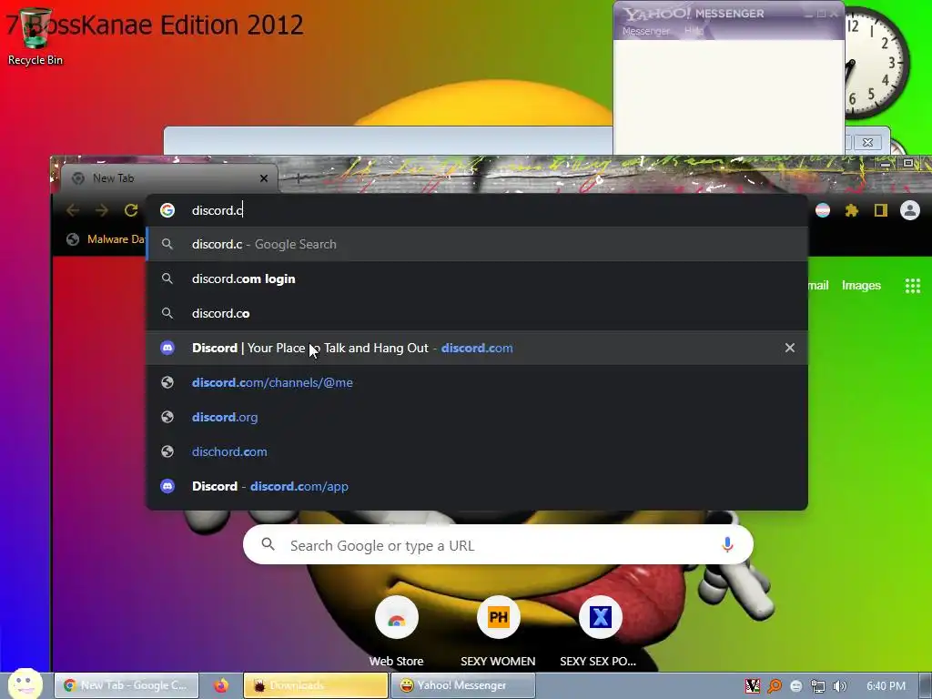Click the desktop analog clock gadget
The image size is (932, 699).
coord(876,63)
